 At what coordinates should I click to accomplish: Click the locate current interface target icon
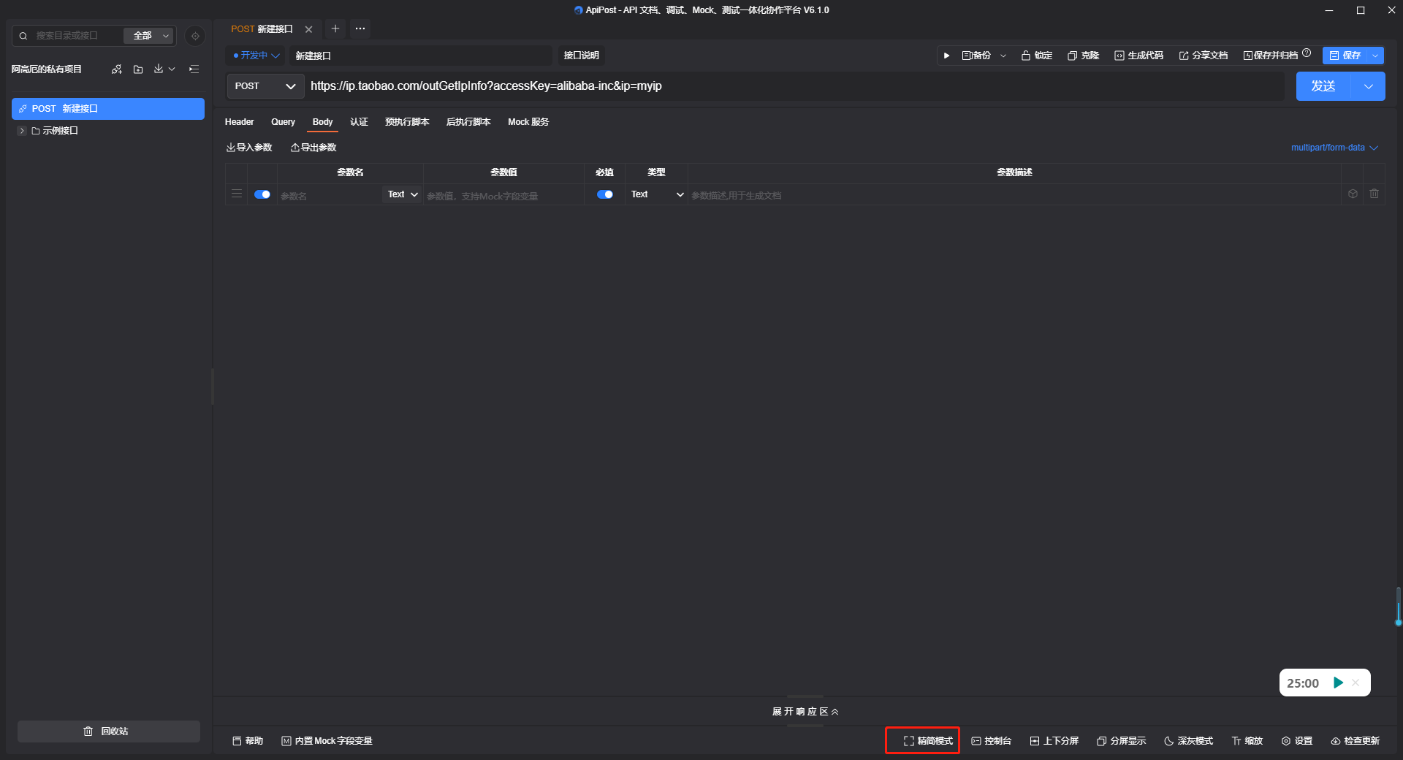pos(195,36)
